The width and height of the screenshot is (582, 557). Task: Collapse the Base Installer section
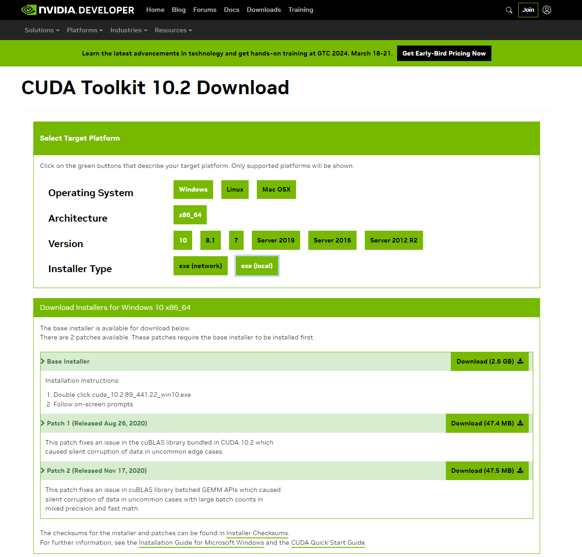pyautogui.click(x=65, y=361)
